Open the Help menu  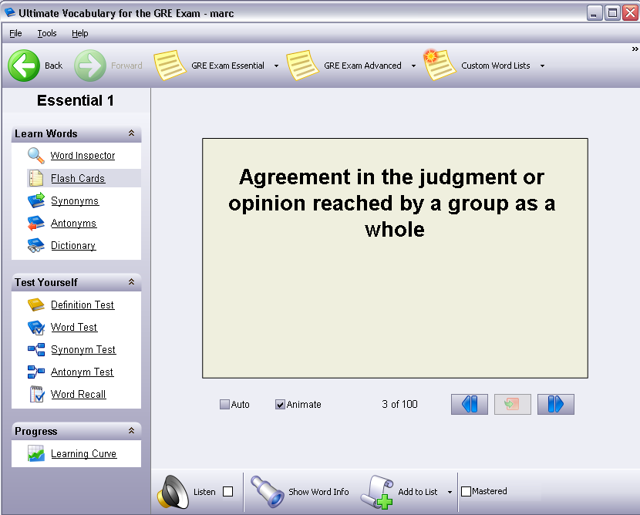(80, 33)
